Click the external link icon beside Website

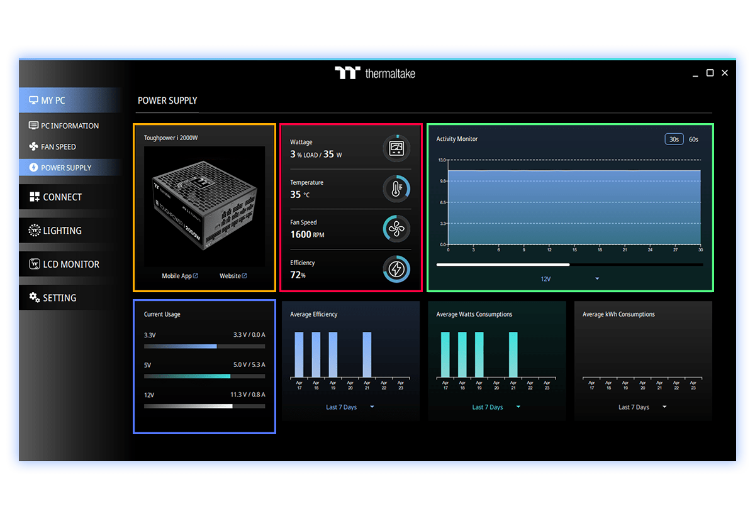pos(244,276)
